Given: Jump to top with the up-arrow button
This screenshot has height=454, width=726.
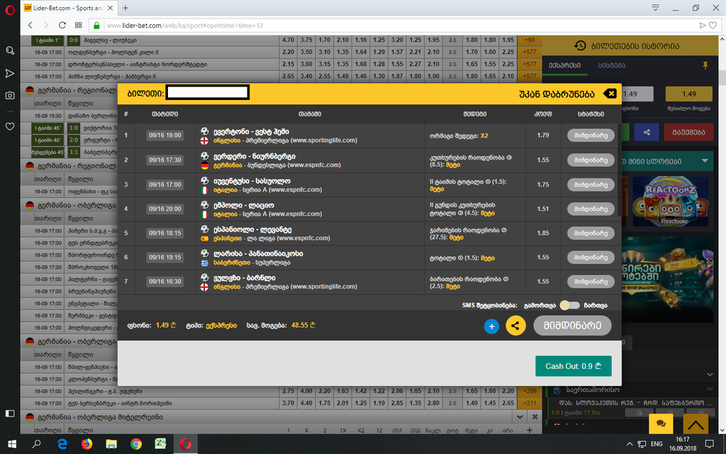Looking at the screenshot, I should (696, 423).
